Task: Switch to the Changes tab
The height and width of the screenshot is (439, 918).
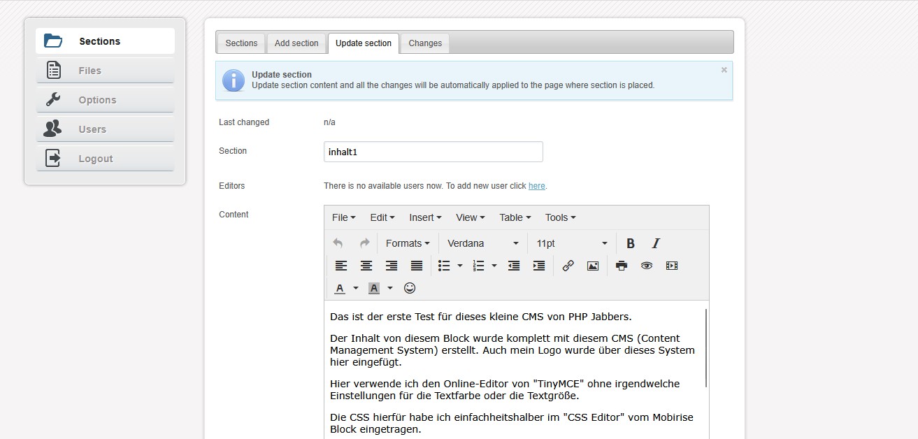Action: pyautogui.click(x=425, y=43)
